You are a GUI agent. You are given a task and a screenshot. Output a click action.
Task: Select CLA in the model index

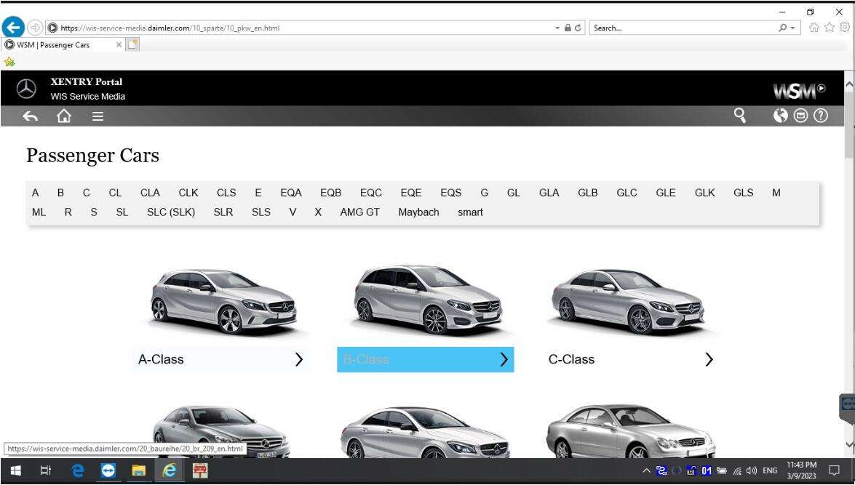pos(150,193)
